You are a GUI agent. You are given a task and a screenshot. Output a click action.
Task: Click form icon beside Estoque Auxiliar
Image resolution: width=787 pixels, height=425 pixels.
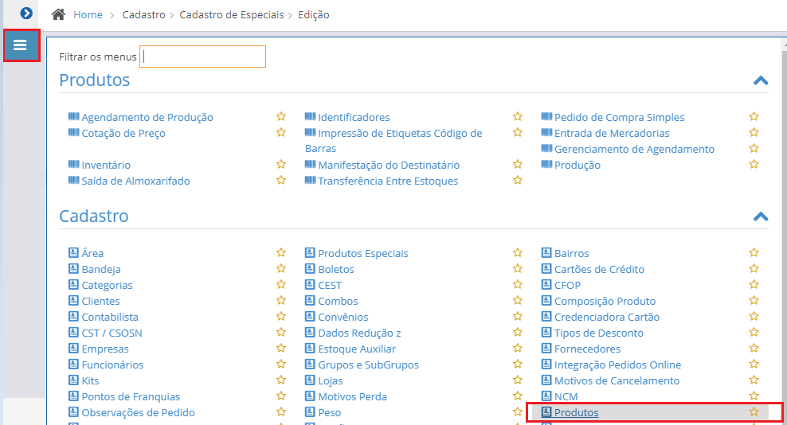point(310,349)
